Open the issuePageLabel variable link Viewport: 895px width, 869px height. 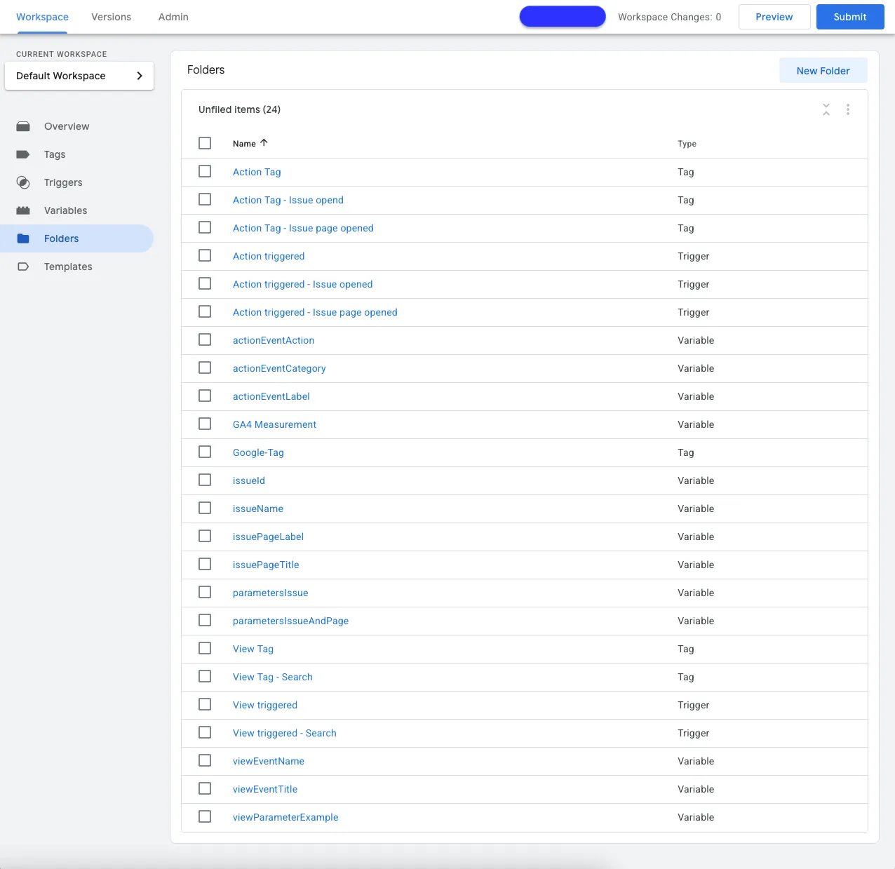click(268, 537)
